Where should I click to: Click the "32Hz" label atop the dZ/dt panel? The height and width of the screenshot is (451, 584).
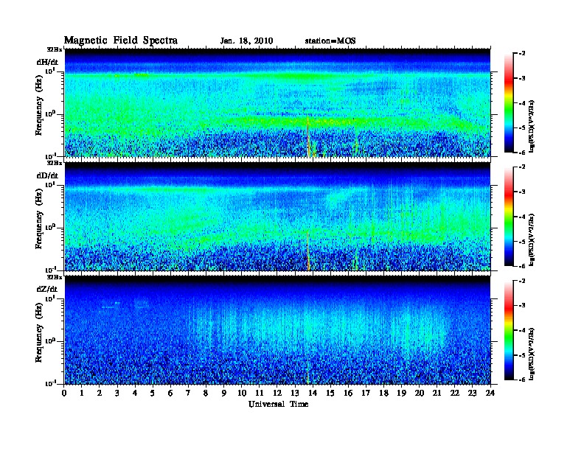pos(55,277)
